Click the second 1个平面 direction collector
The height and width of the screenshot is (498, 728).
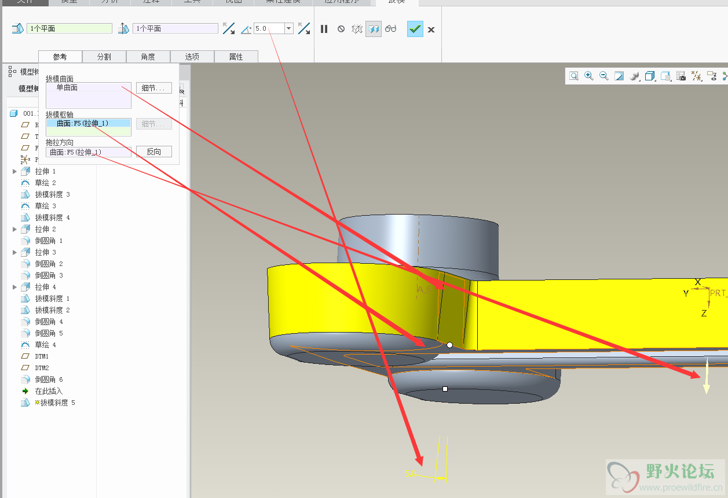point(175,28)
